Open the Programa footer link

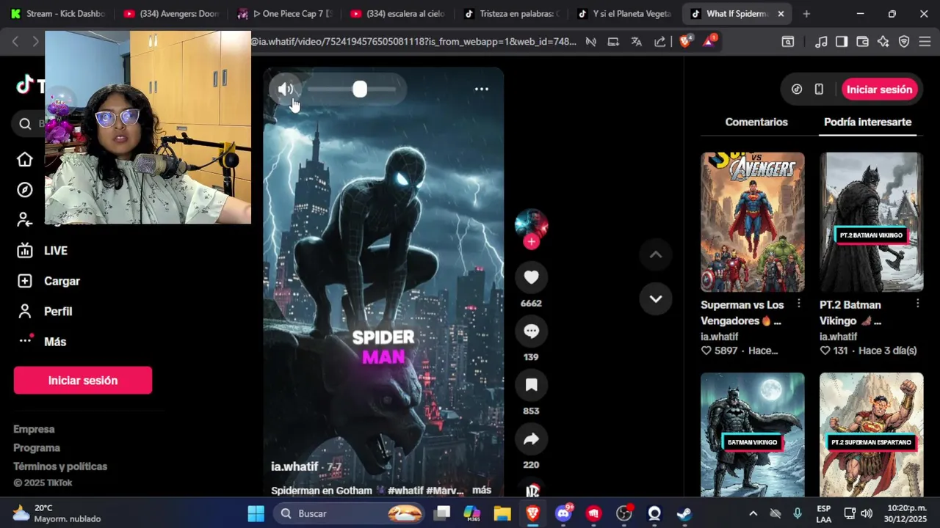tap(37, 448)
